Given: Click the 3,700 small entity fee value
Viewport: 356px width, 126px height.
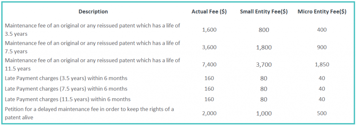Looking at the screenshot, I should coord(264,65).
